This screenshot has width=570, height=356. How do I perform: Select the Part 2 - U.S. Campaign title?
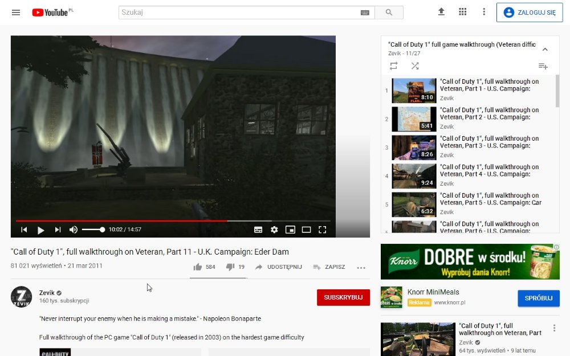(489, 113)
